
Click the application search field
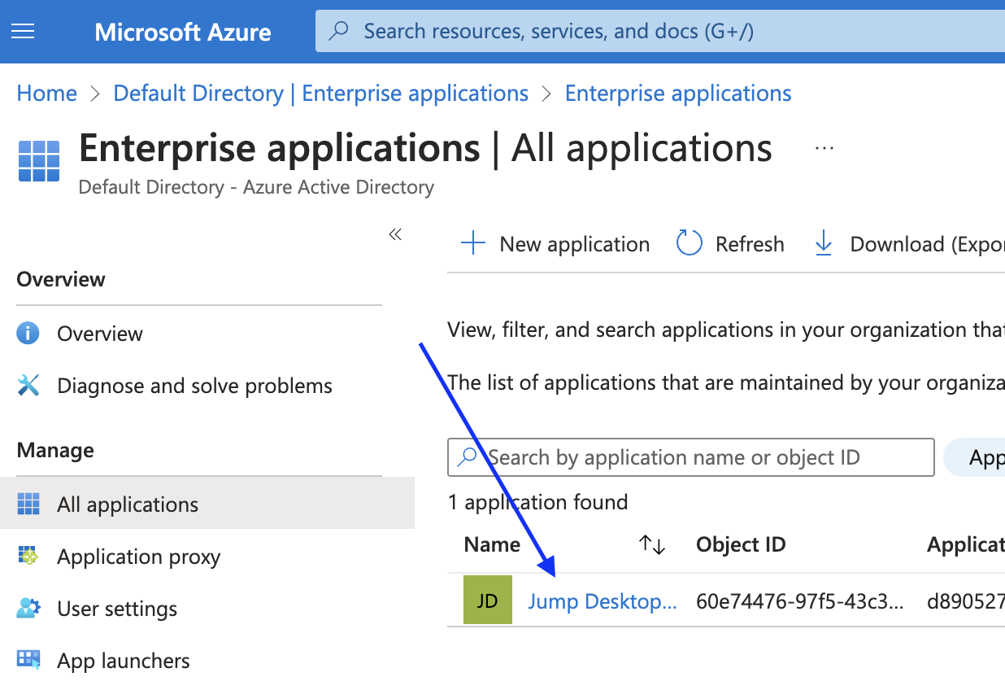coord(691,457)
